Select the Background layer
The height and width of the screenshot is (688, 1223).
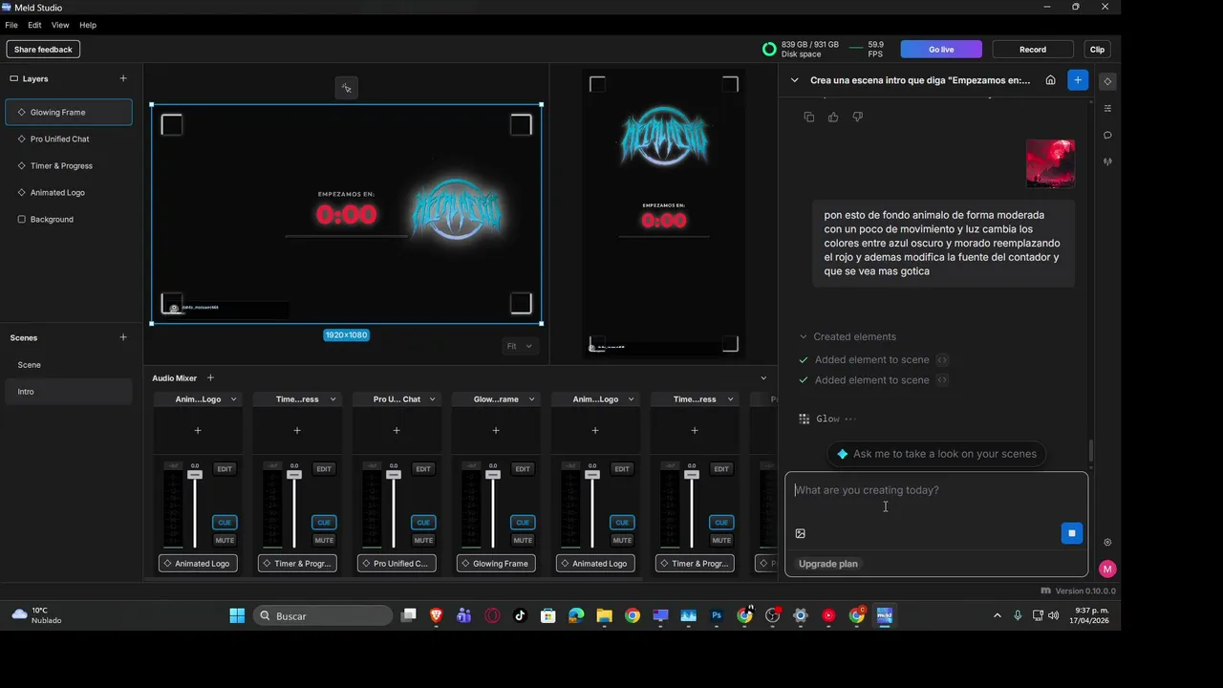click(69, 220)
